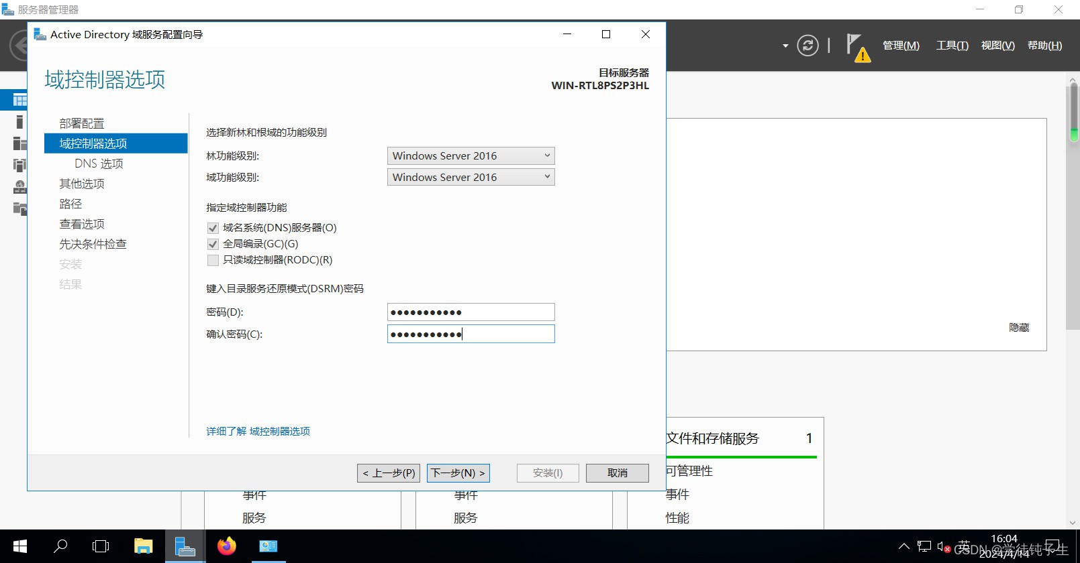Open the notifications flag with warning icon
Image resolution: width=1080 pixels, height=563 pixels.
point(857,48)
